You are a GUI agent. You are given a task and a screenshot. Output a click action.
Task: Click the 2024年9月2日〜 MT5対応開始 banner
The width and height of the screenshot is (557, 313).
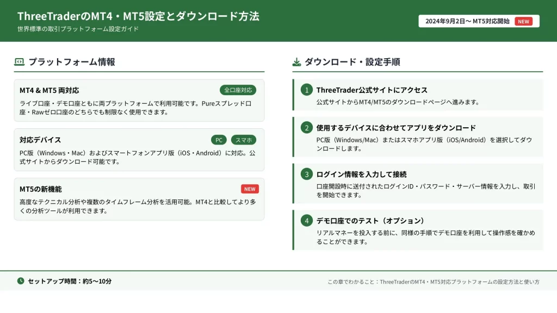coord(467,21)
